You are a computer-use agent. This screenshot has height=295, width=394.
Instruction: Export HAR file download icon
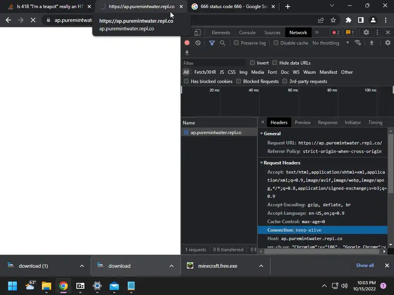tap(187, 52)
